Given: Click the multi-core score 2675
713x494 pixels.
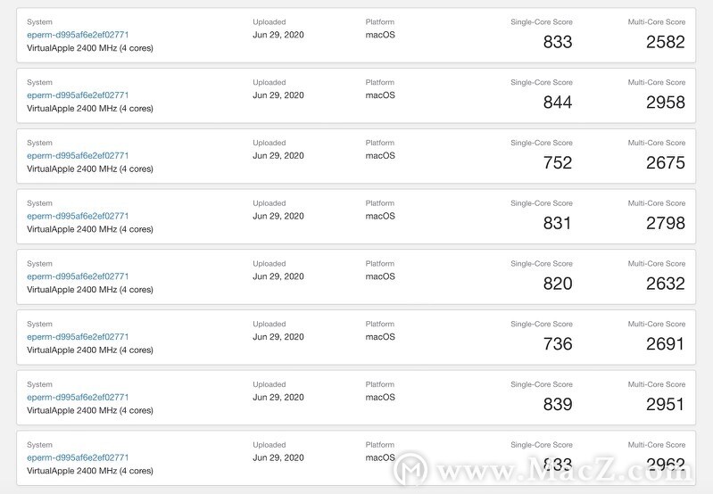Looking at the screenshot, I should pos(665,162).
